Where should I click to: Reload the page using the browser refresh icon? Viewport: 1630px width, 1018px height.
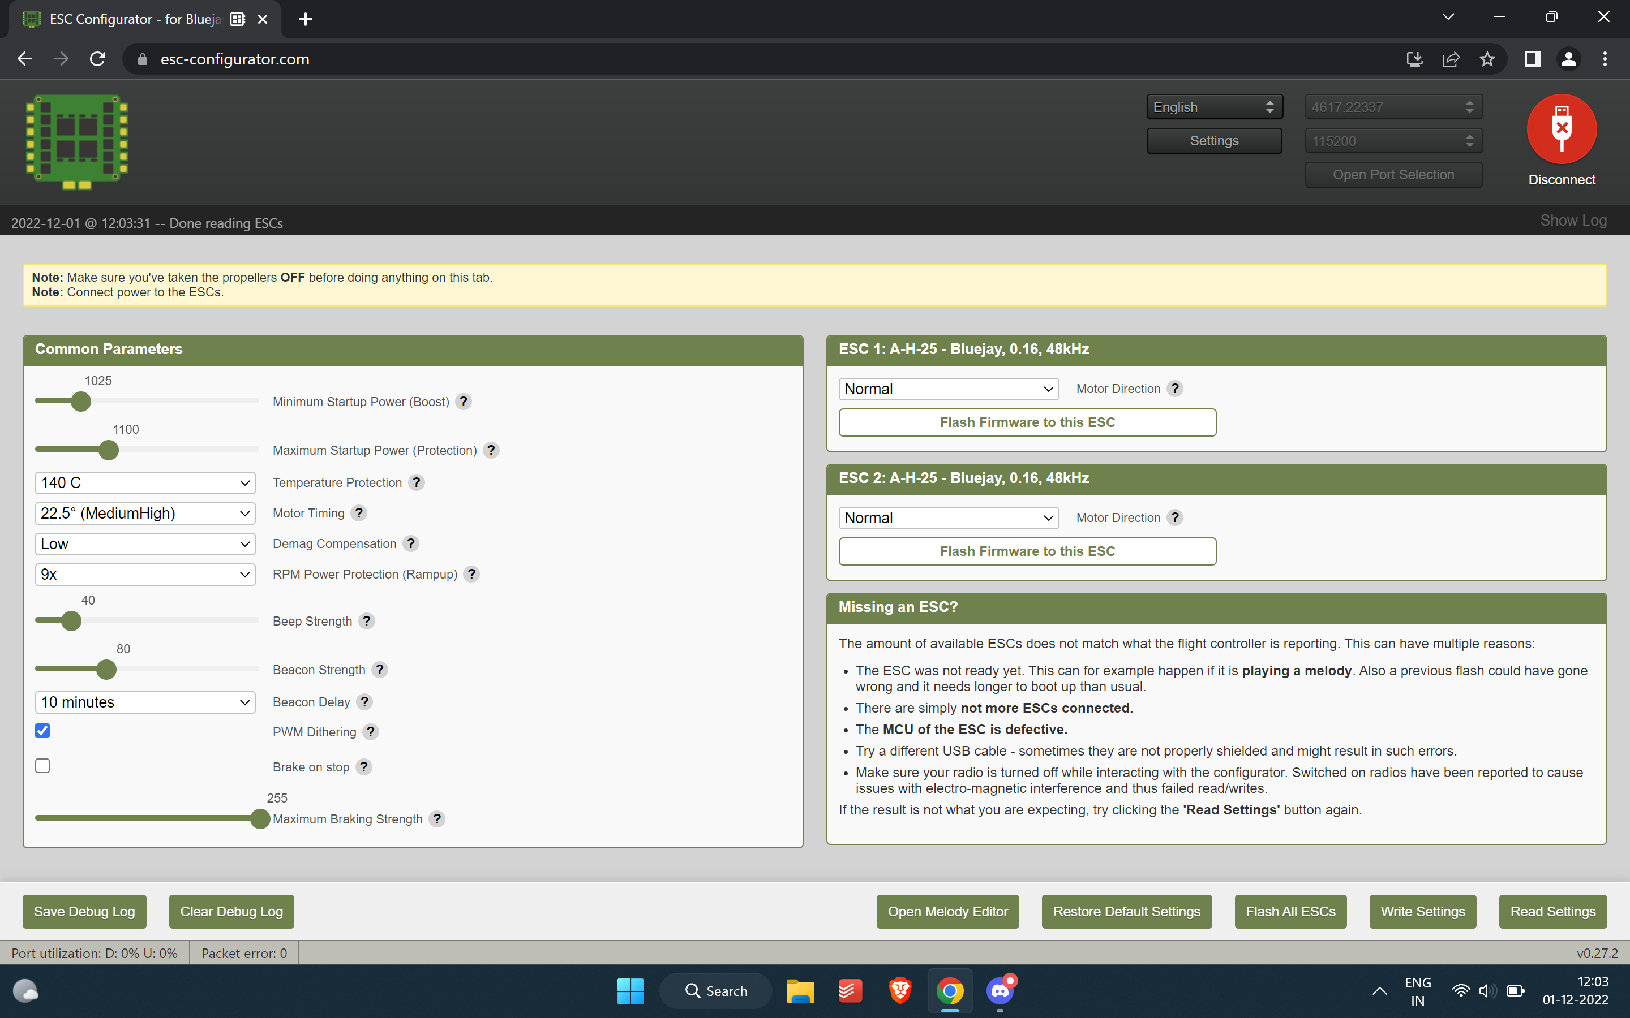click(x=98, y=59)
